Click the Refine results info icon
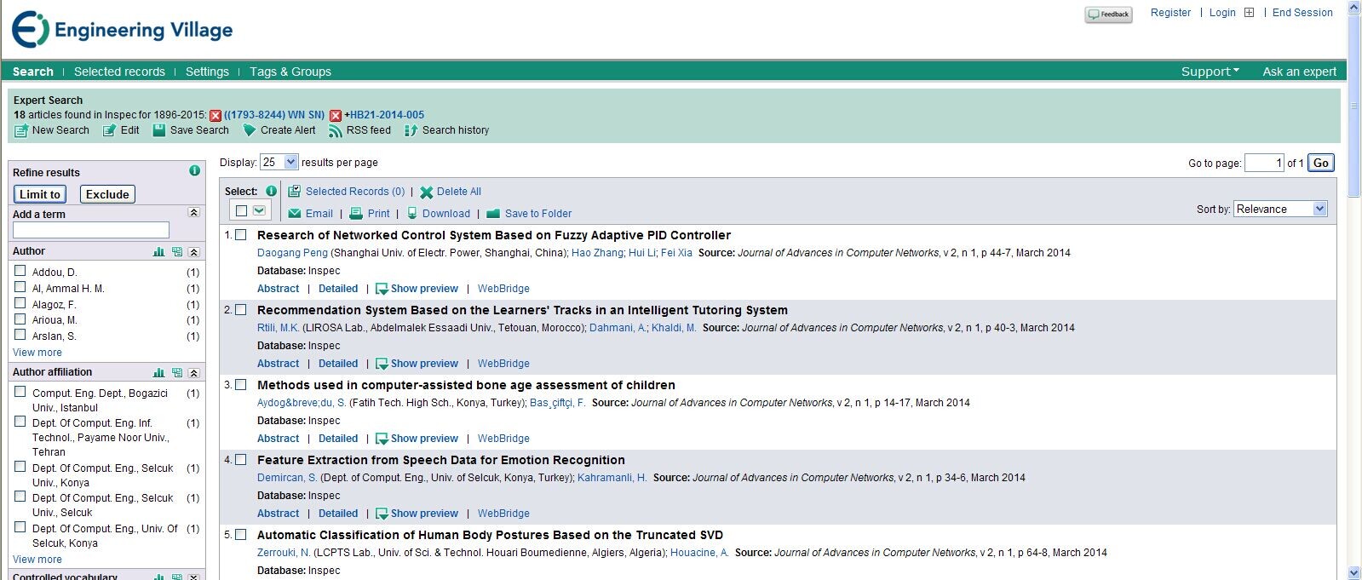Viewport: 1362px width, 580px height. pos(194,171)
